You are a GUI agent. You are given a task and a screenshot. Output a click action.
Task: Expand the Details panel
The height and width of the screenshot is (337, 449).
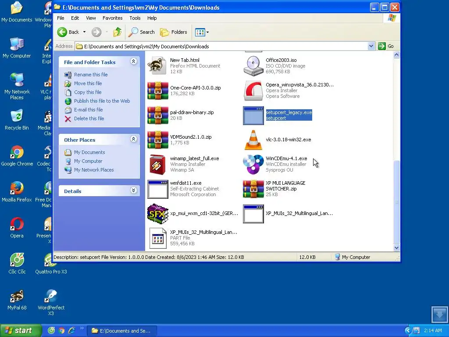(133, 190)
